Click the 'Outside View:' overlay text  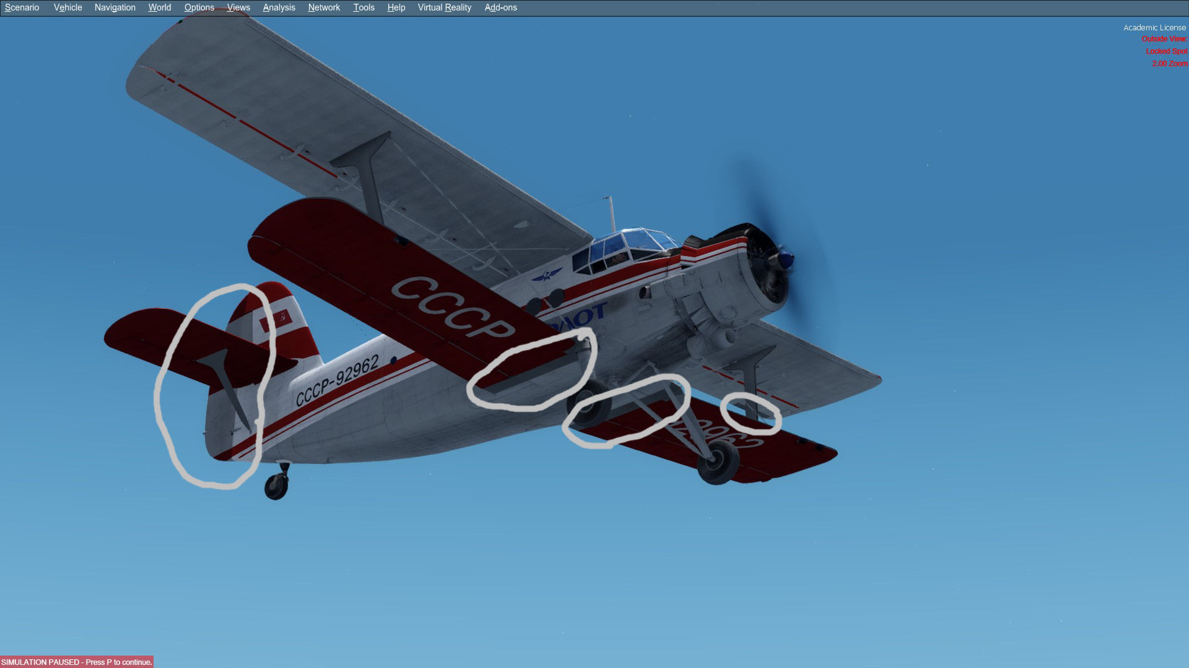(x=1164, y=39)
